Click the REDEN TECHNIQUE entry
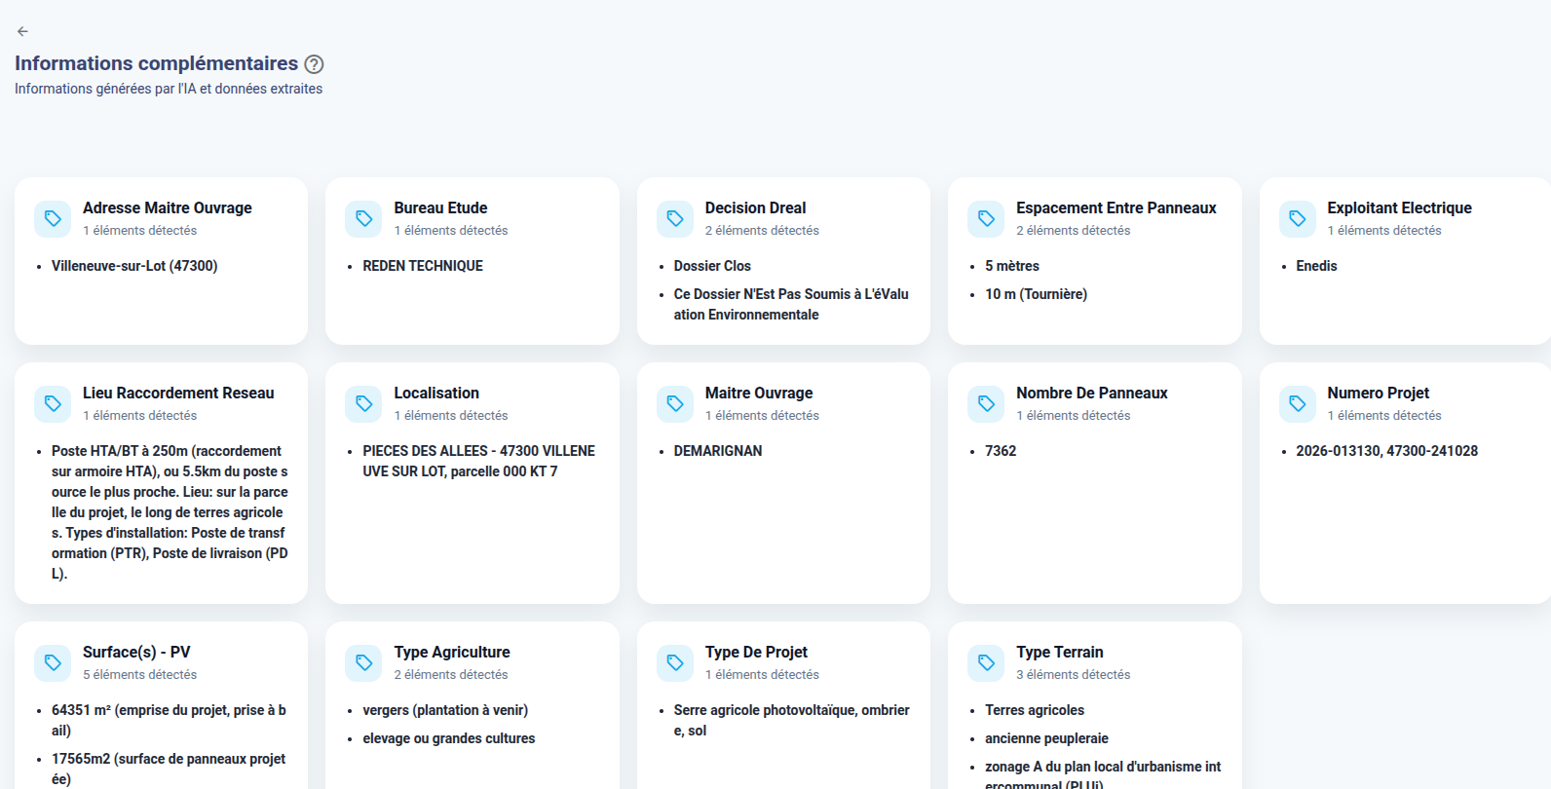Screen dimensions: 1551x789 pos(423,266)
